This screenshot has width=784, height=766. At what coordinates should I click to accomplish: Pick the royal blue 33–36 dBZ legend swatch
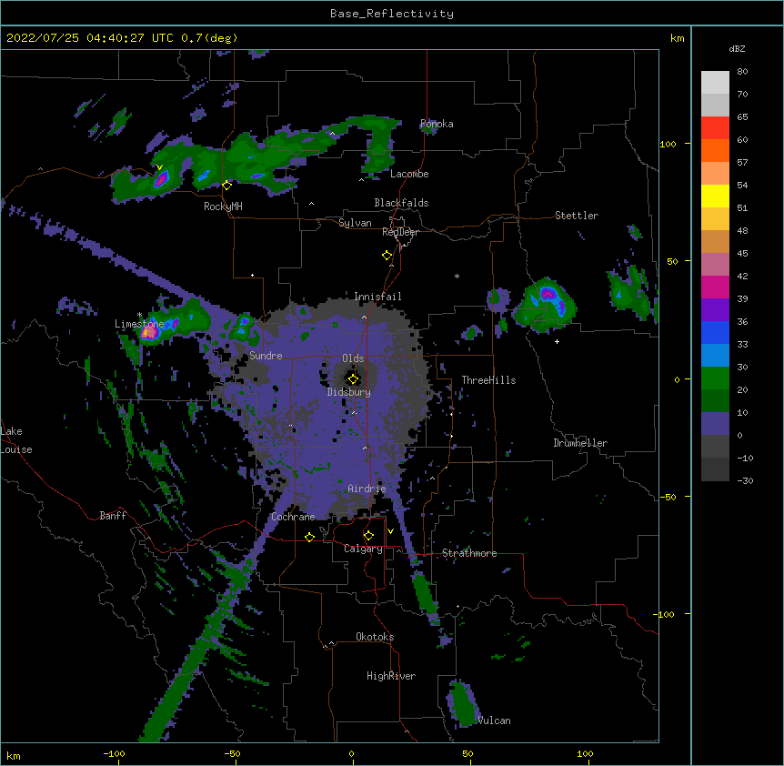pos(715,332)
